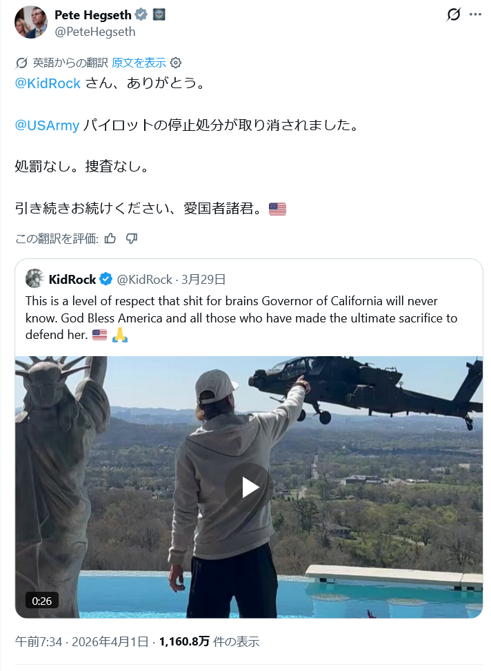Click the @PeteHegseth handle
The image size is (491, 671).
click(x=94, y=32)
